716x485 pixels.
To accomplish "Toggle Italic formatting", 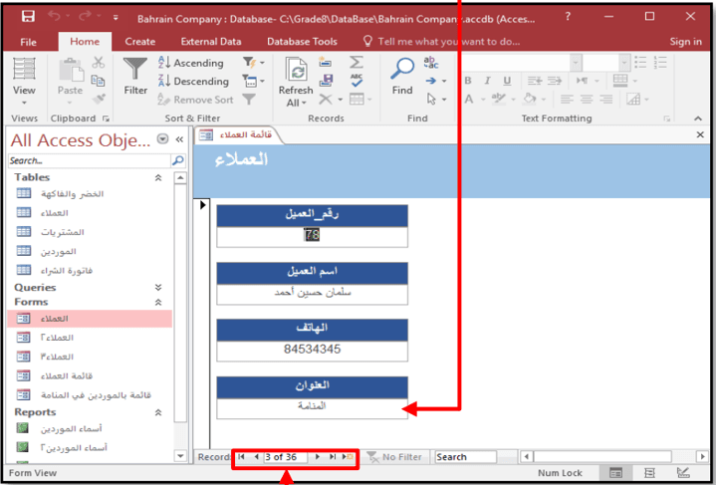I will pos(487,81).
